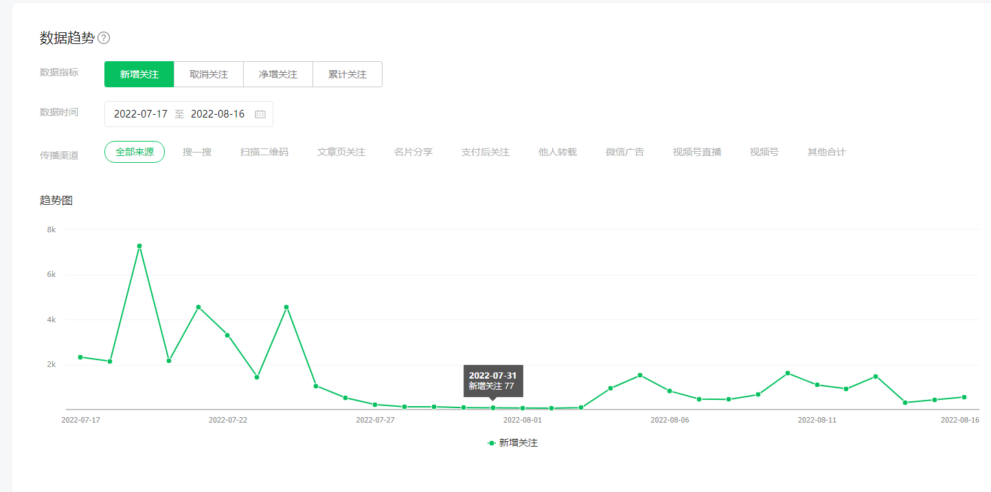Filter by 他人转载 channel

558,152
